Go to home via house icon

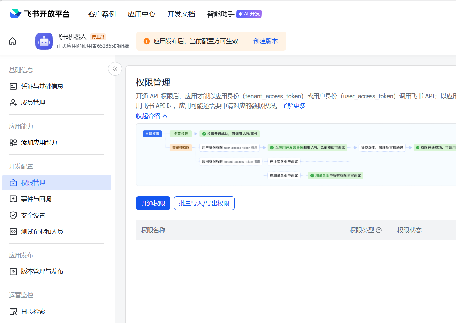[13, 41]
